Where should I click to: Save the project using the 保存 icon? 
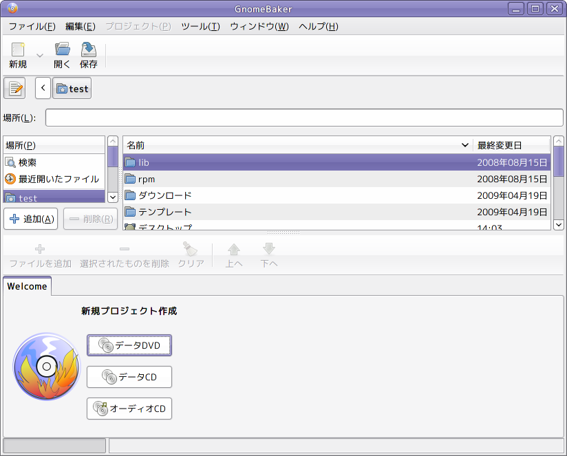(x=89, y=55)
